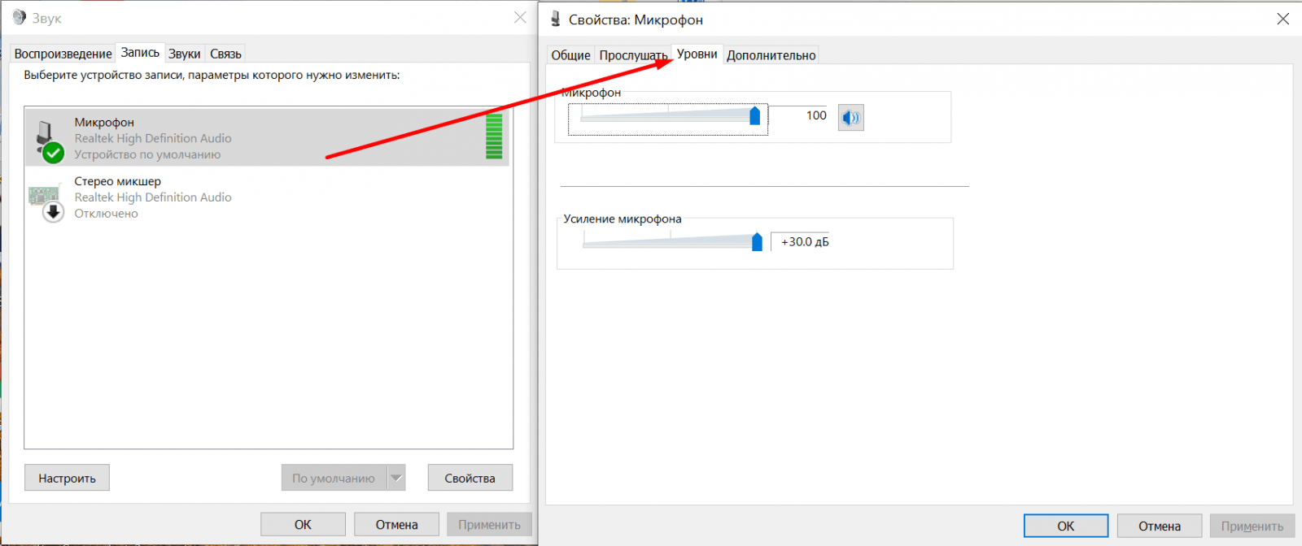Switch to the Прослушать tab

632,55
